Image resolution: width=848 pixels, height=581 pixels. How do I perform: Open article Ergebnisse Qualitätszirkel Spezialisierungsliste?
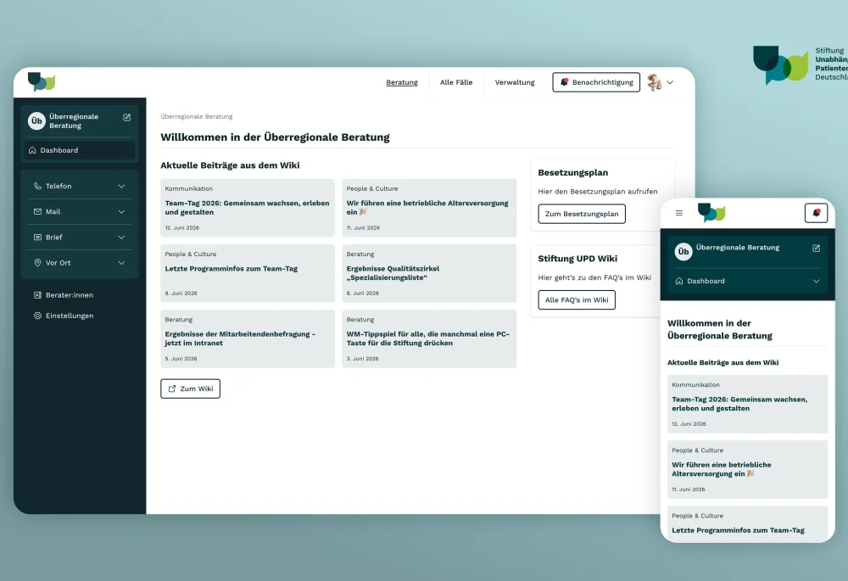click(429, 273)
